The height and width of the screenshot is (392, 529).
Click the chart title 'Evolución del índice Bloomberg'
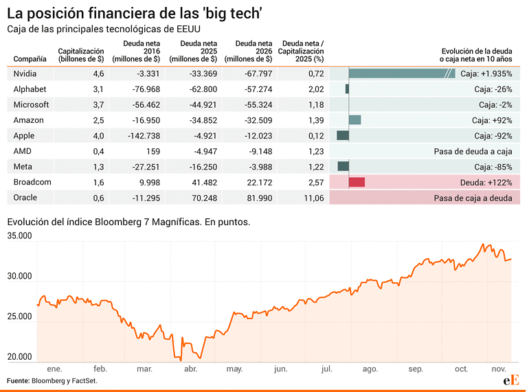[128, 222]
